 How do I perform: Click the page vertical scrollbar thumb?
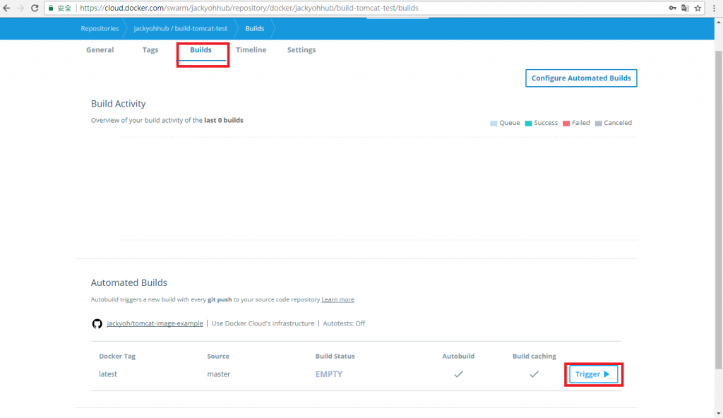[x=718, y=210]
